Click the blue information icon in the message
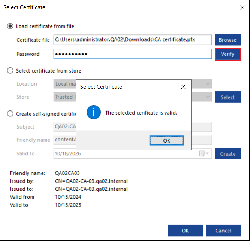The image size is (250, 241). pos(93,112)
